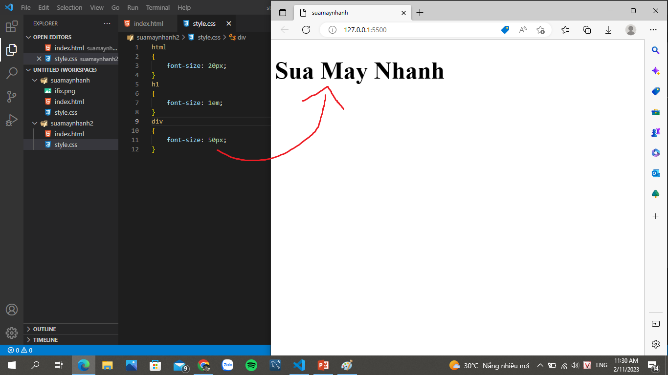The image size is (668, 375).
Task: Close style.css in Open Editors list
Action: (x=39, y=59)
